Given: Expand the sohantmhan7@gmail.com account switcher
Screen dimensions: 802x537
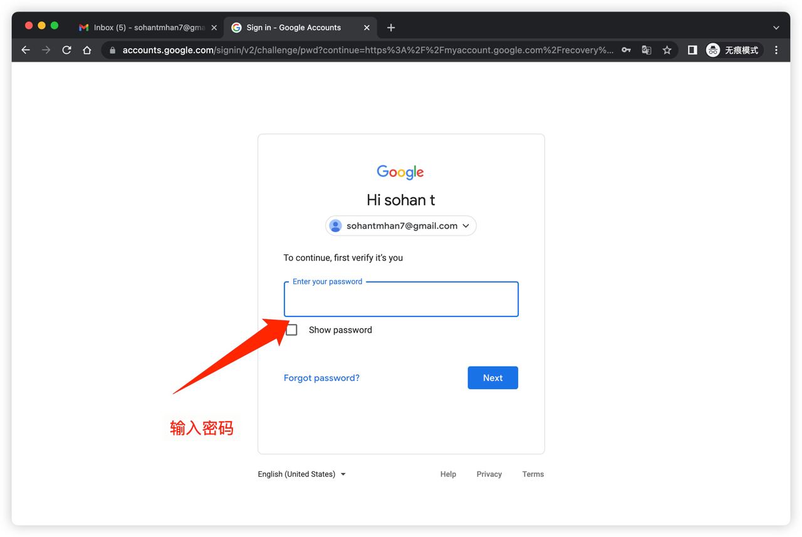Looking at the screenshot, I should 401,226.
